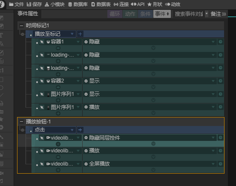Toggle the 循环 filter button
This screenshot has height=186, width=236.
pos(115,14)
